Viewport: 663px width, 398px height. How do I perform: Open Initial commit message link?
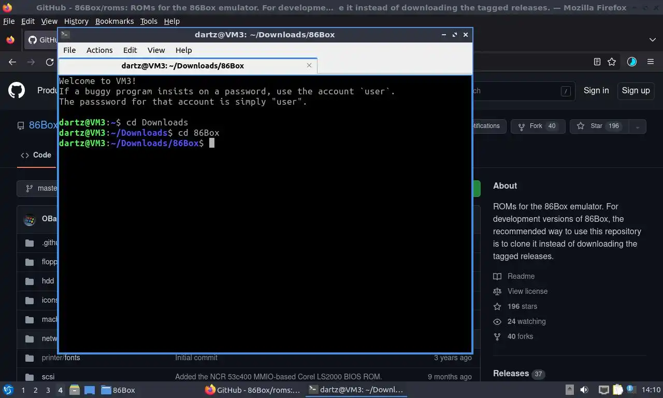pos(196,358)
